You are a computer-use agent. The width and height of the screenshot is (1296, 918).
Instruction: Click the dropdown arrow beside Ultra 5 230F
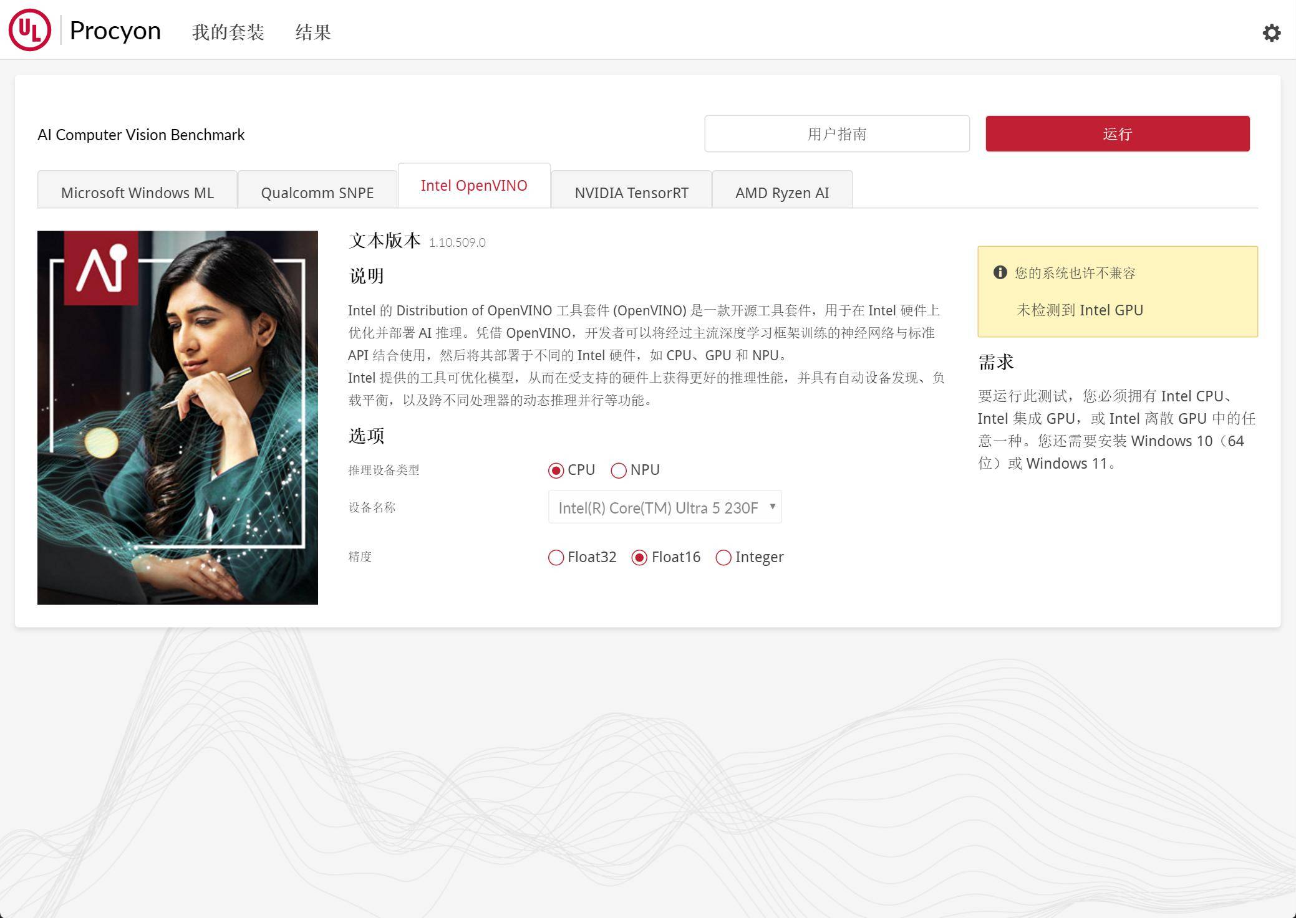pos(772,506)
